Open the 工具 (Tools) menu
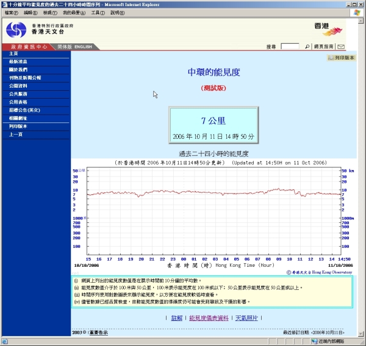This screenshot has width=366, height=346. pyautogui.click(x=98, y=13)
